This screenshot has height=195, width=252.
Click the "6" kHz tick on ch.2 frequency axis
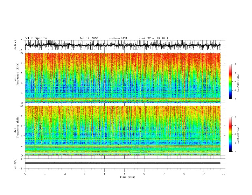pos(22,126)
